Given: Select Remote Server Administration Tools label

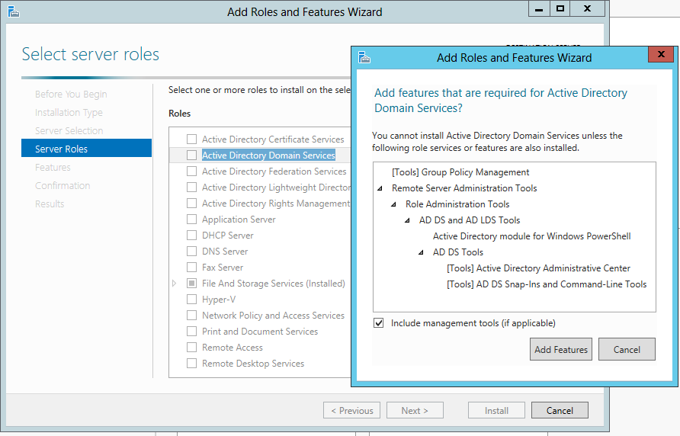Looking at the screenshot, I should point(464,188).
